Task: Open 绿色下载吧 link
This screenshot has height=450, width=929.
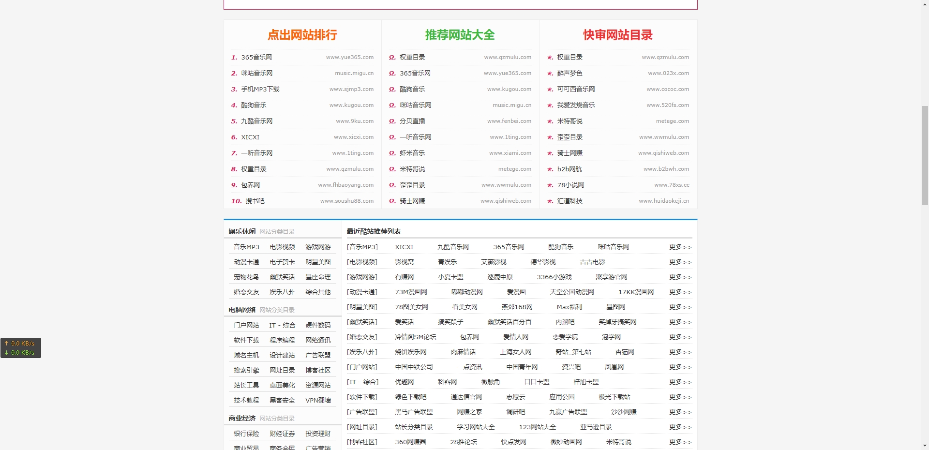Action: (411, 397)
